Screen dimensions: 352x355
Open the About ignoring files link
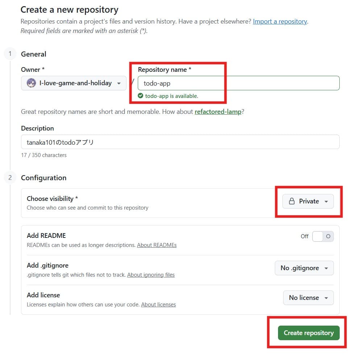(x=151, y=275)
